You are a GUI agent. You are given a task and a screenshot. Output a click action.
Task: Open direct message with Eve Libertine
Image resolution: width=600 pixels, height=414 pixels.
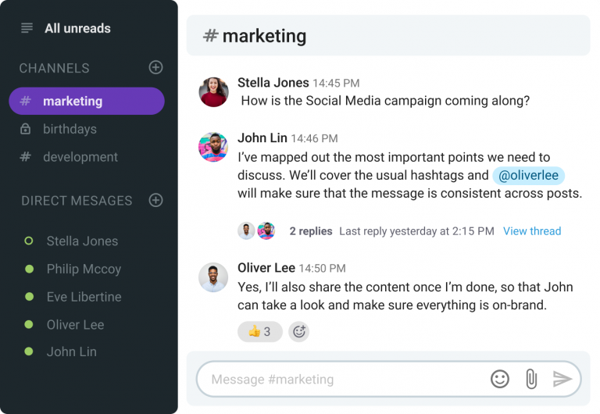[84, 297]
